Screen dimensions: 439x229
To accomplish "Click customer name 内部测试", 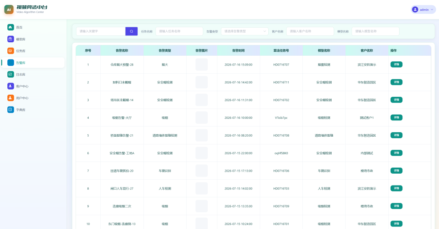I will point(367,153).
